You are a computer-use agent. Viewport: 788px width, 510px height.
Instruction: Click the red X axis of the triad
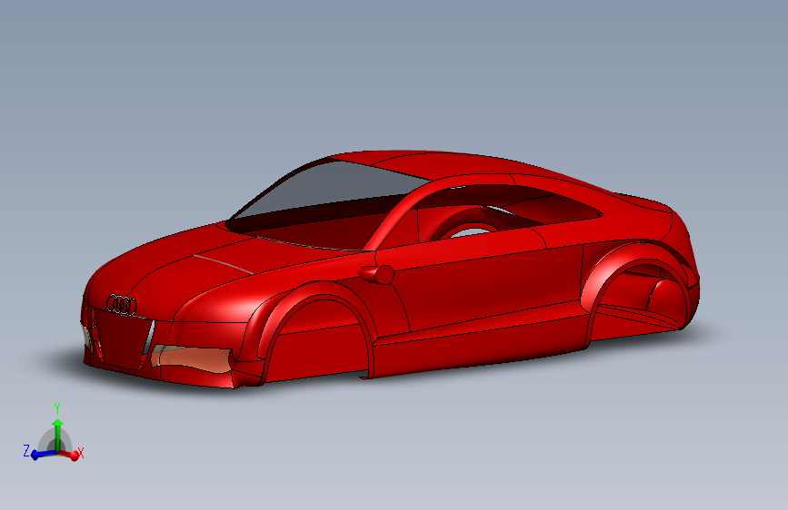click(70, 455)
